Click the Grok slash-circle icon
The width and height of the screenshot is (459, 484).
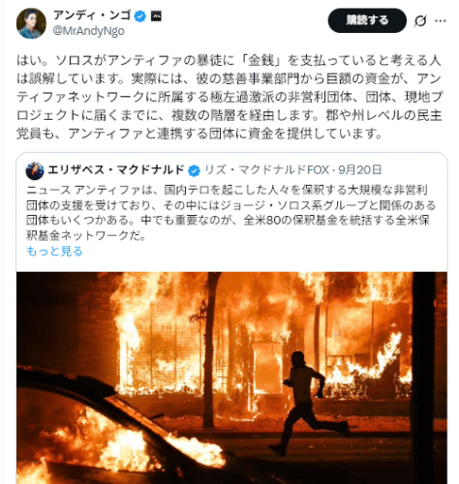tap(420, 21)
